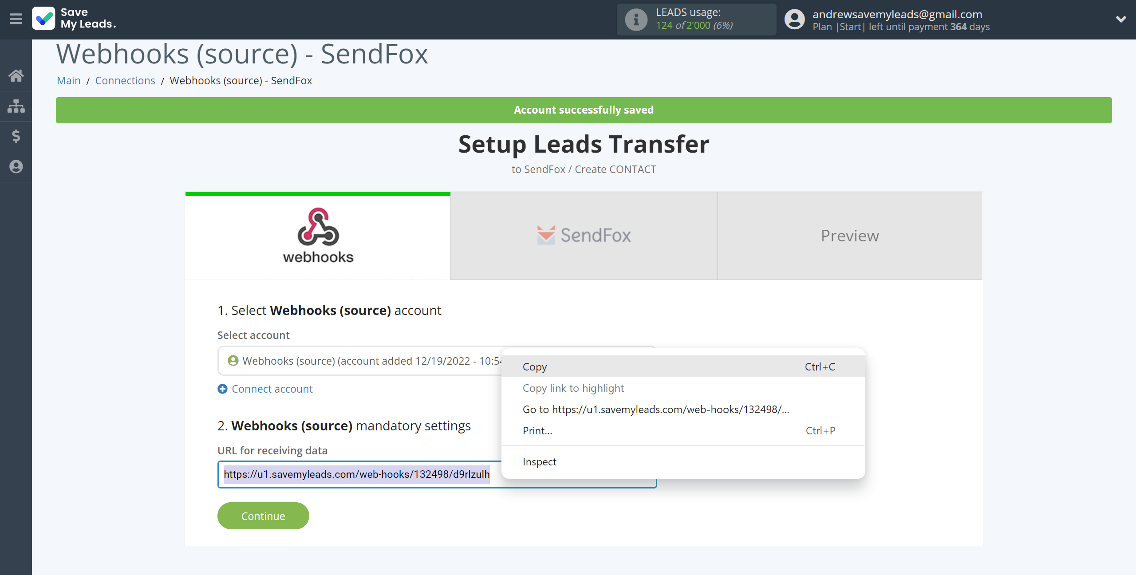This screenshot has height=575, width=1136.
Task: Click the Preview tab on right
Action: click(x=849, y=236)
